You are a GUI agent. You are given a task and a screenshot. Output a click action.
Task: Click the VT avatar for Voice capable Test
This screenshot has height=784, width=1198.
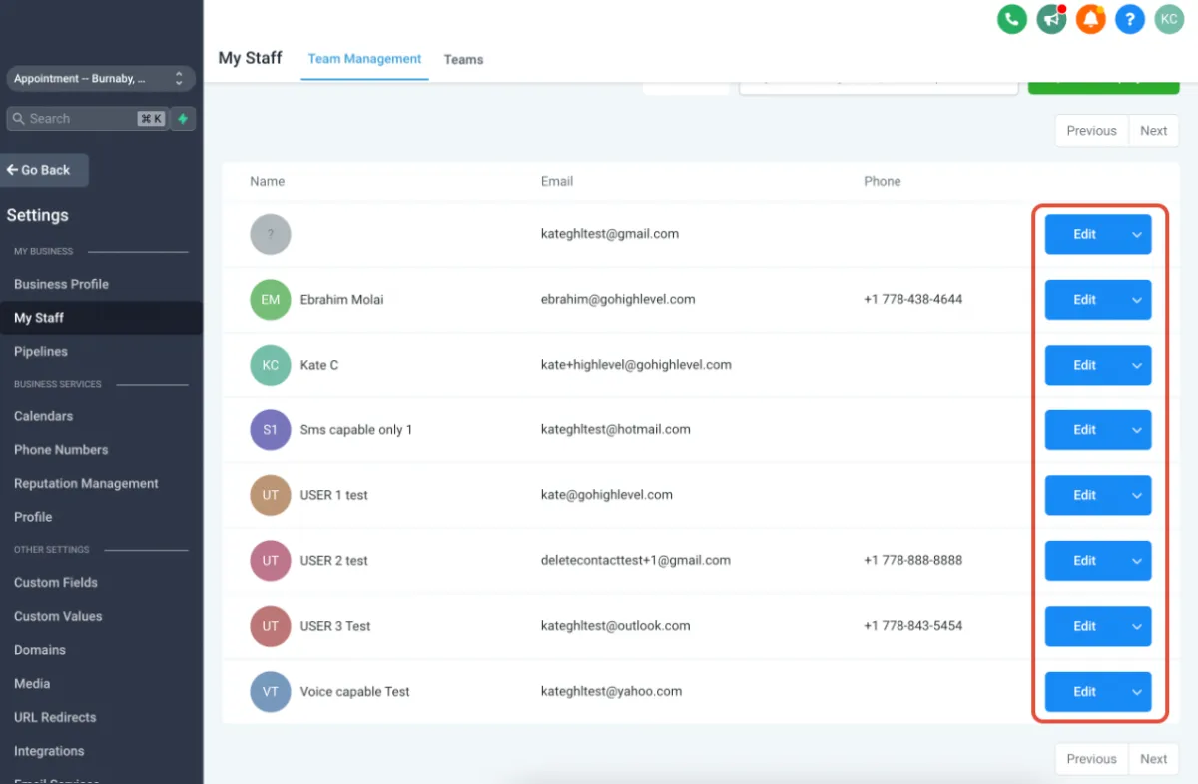tap(271, 692)
